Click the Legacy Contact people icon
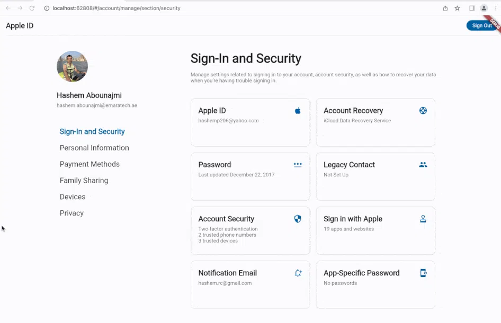Viewport: 501px width, 323px height. (423, 165)
